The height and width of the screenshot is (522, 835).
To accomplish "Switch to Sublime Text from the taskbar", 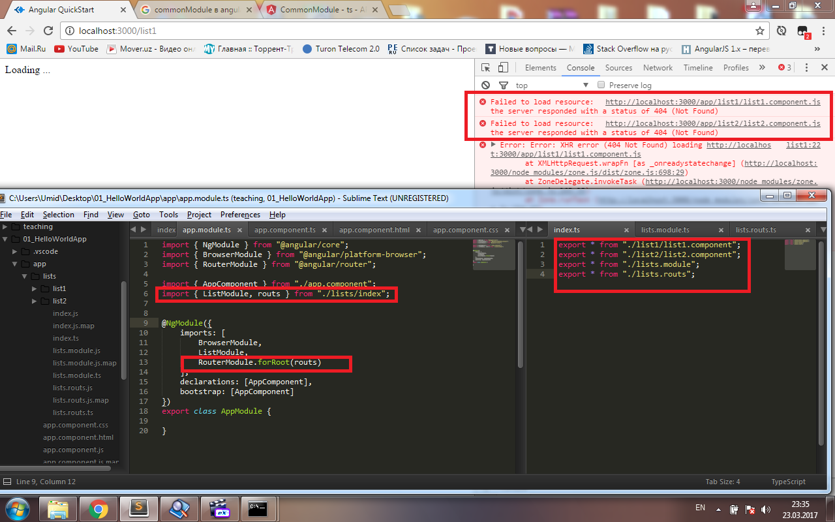I will coord(139,508).
